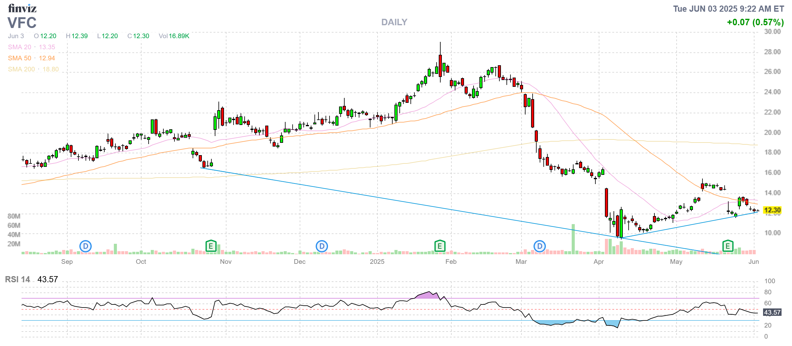Click the finviz logo
The height and width of the screenshot is (346, 792).
22,8
